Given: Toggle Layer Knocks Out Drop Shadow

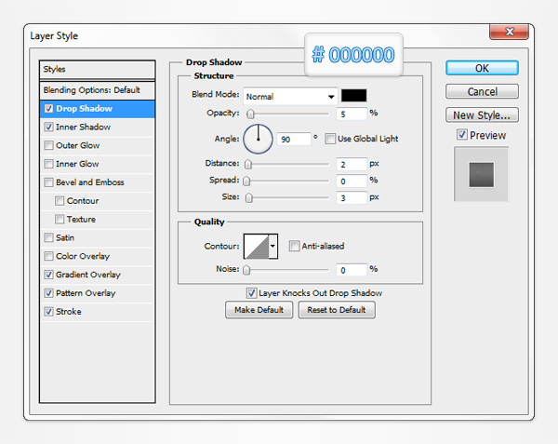Looking at the screenshot, I should point(251,292).
